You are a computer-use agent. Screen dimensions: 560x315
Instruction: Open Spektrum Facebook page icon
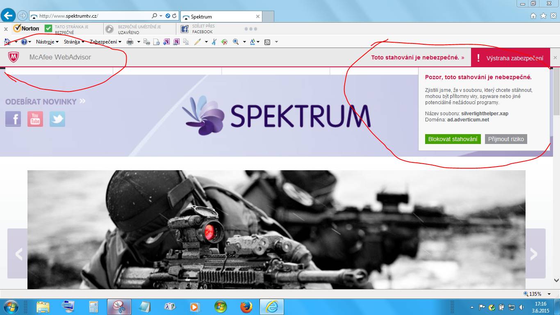point(13,119)
